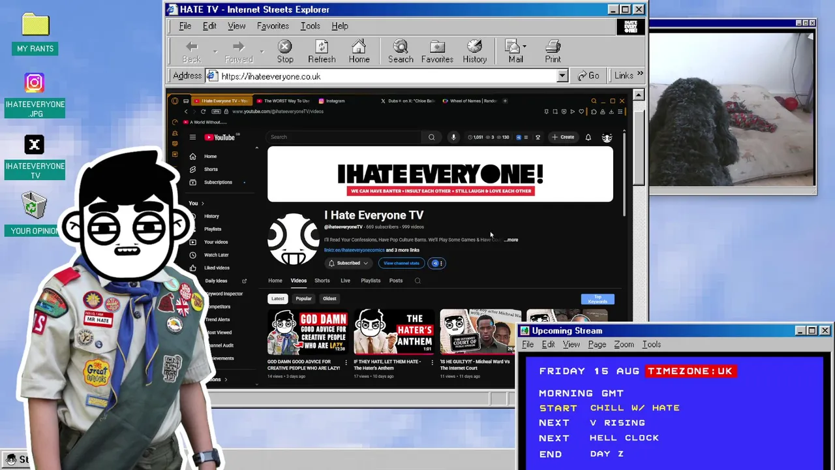Click the Explorer address input field
This screenshot has width=835, height=470.
(x=386, y=76)
